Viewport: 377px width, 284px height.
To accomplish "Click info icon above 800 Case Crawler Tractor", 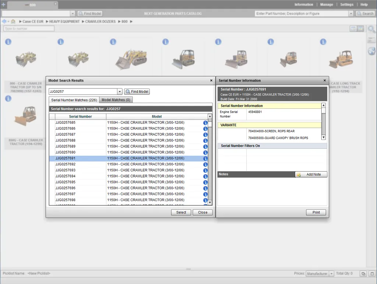I will 8,42.
